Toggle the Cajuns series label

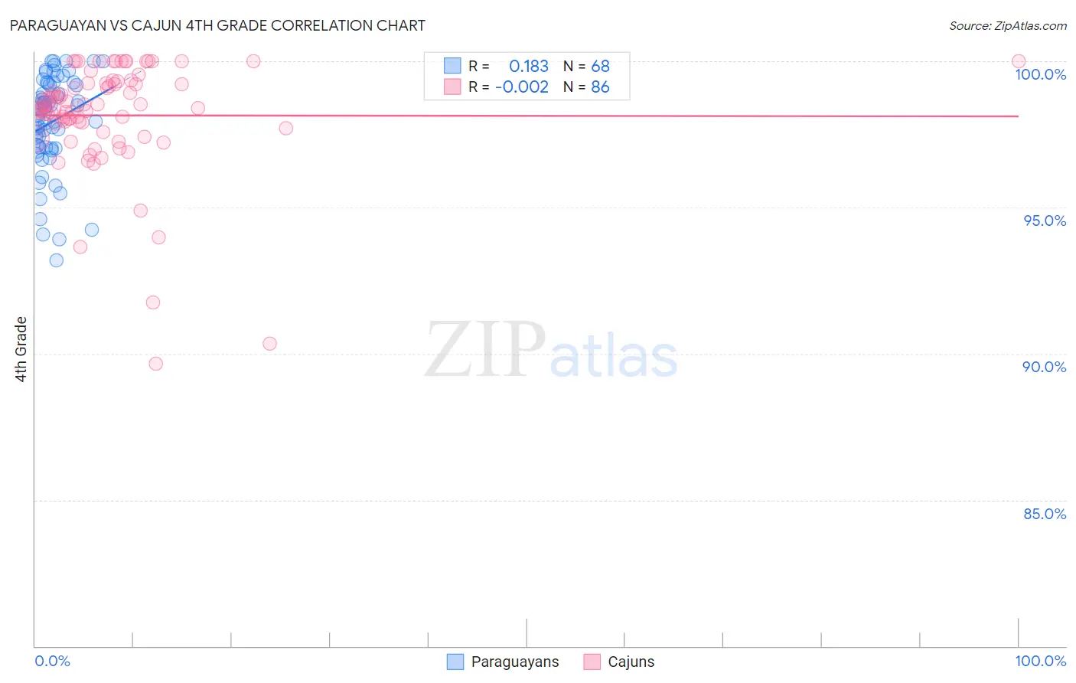coord(631,662)
